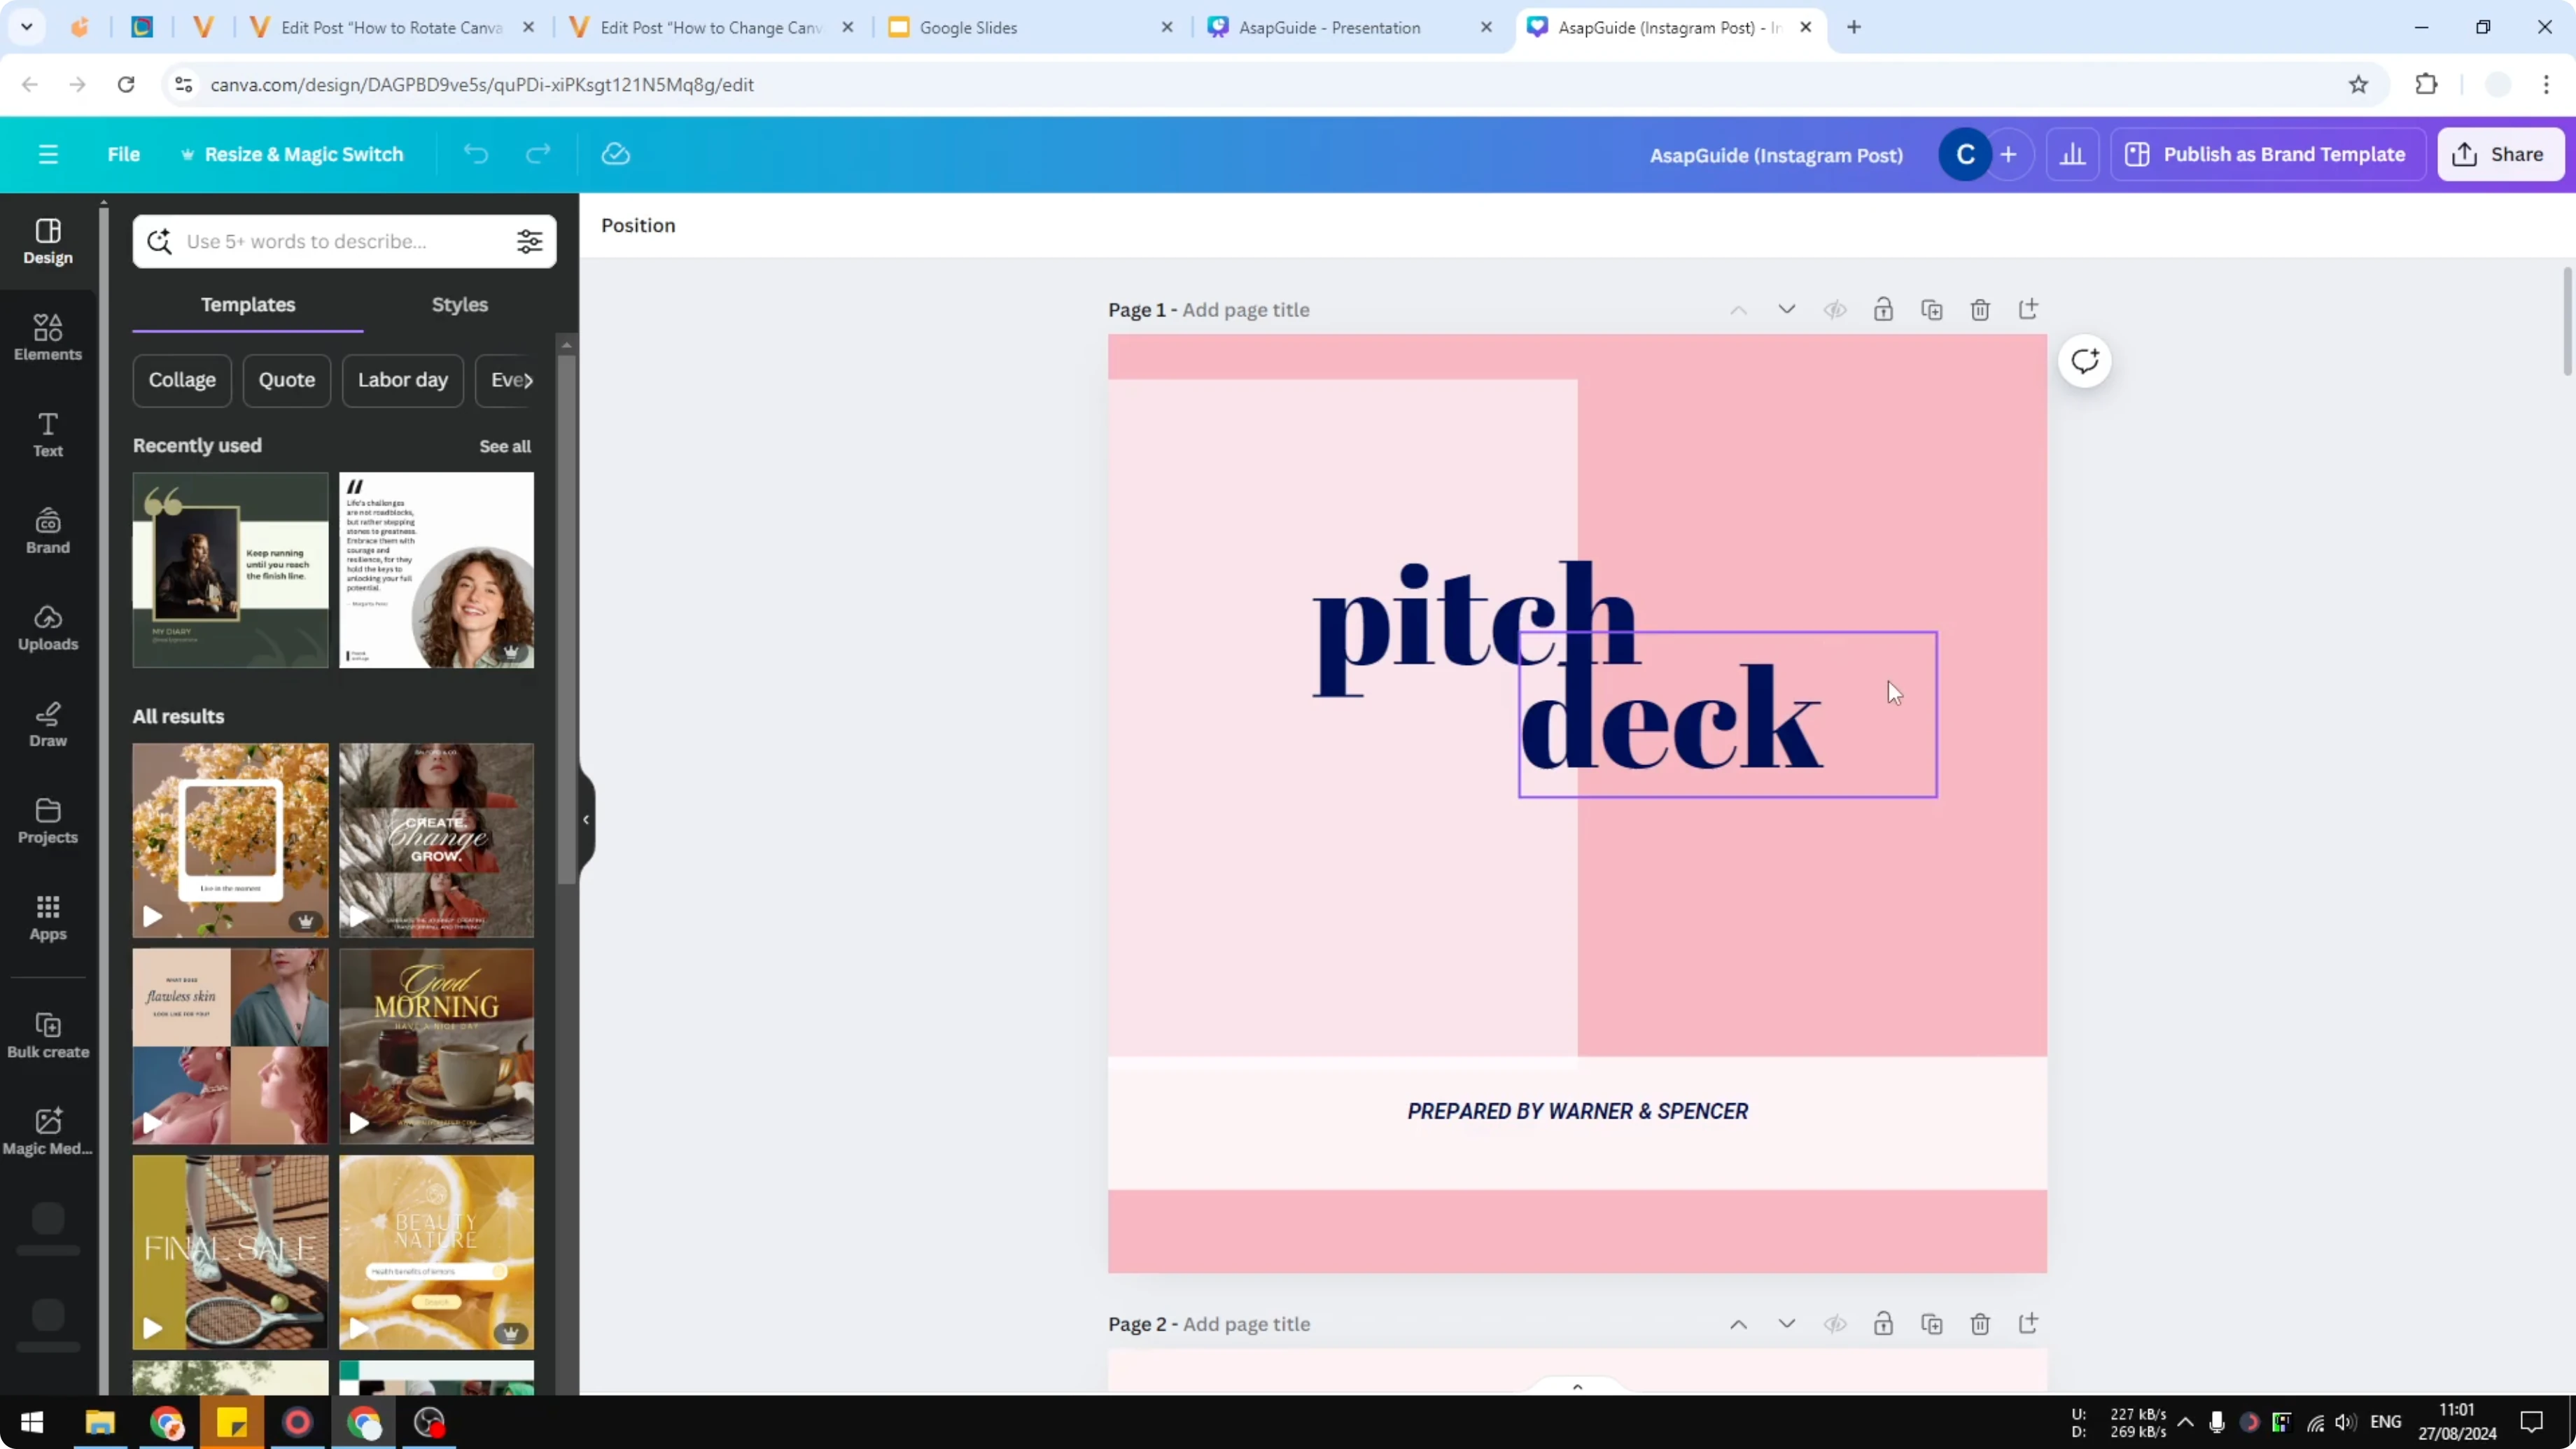
Task: Move Page 2 down with chevron
Action: [1787, 1324]
